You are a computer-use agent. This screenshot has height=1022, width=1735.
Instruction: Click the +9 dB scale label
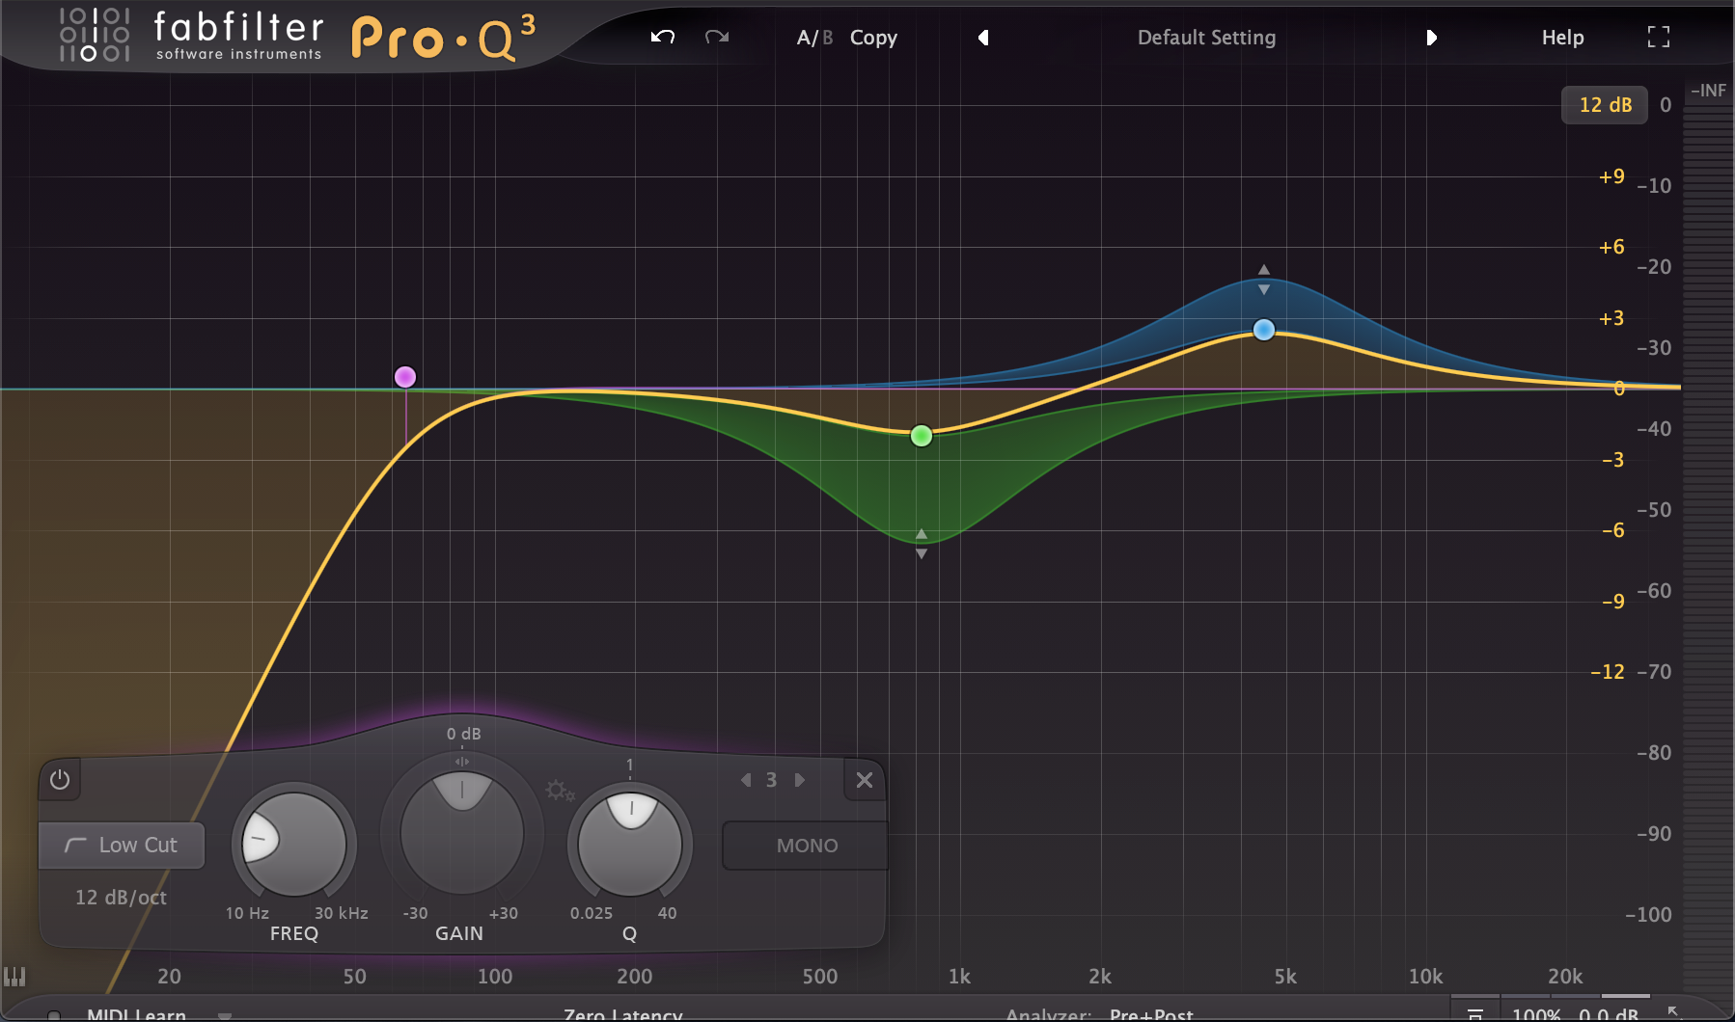[x=1611, y=176]
